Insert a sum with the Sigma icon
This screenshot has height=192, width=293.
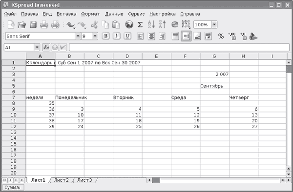pyautogui.click(x=140, y=24)
